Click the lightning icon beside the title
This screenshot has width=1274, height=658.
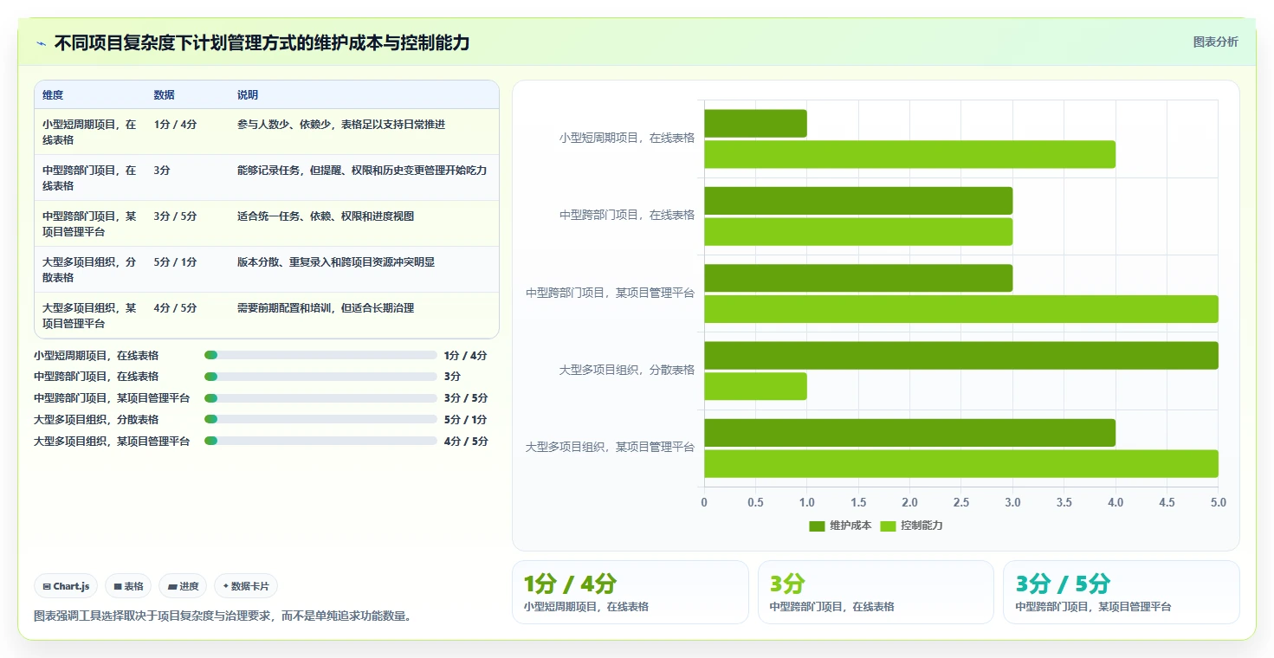click(41, 43)
